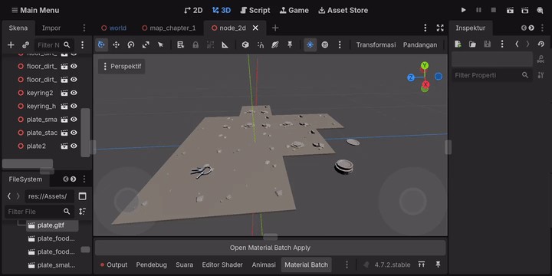Add a new node with plus icon

pos(11,44)
